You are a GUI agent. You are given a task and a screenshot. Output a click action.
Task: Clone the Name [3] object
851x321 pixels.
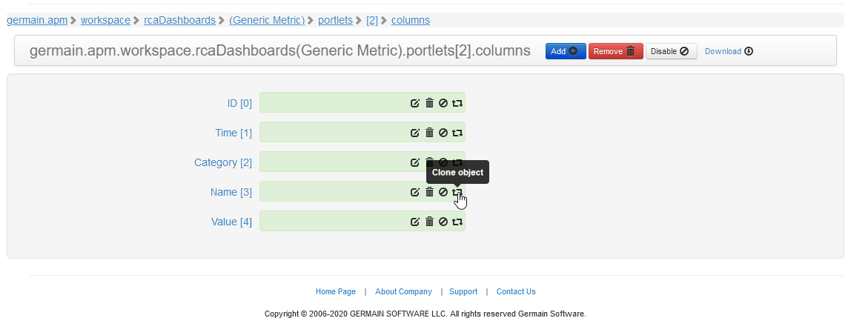tap(457, 192)
